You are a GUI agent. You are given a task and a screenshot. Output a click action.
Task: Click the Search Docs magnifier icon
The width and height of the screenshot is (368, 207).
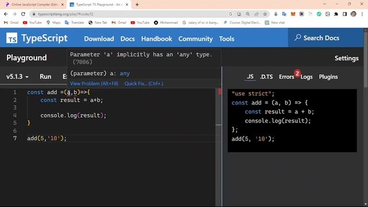pos(298,37)
